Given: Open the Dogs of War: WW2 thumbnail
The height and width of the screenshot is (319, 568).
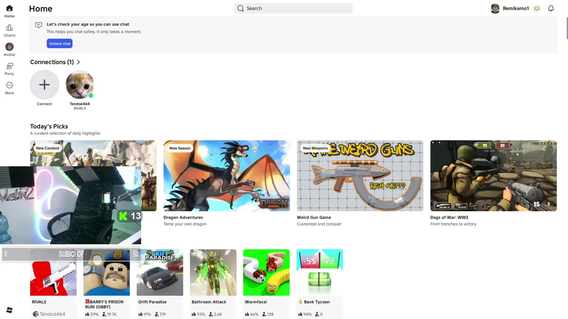Looking at the screenshot, I should [493, 175].
